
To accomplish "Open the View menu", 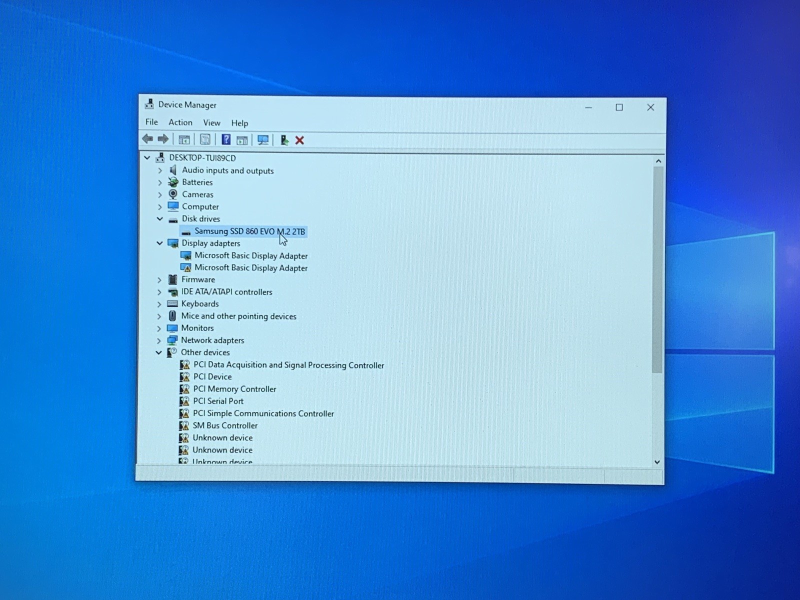I will point(211,122).
